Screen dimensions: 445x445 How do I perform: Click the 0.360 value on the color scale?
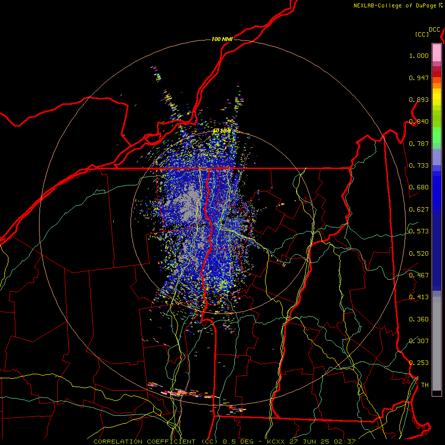pos(419,319)
